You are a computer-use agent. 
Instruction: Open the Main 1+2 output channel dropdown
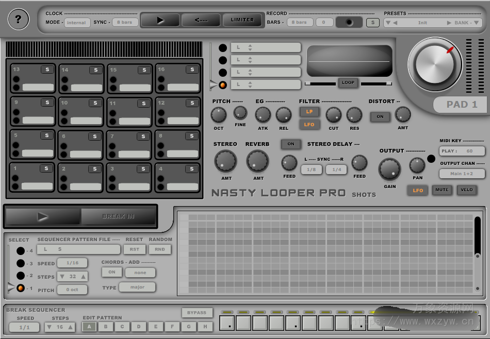tap(462, 174)
